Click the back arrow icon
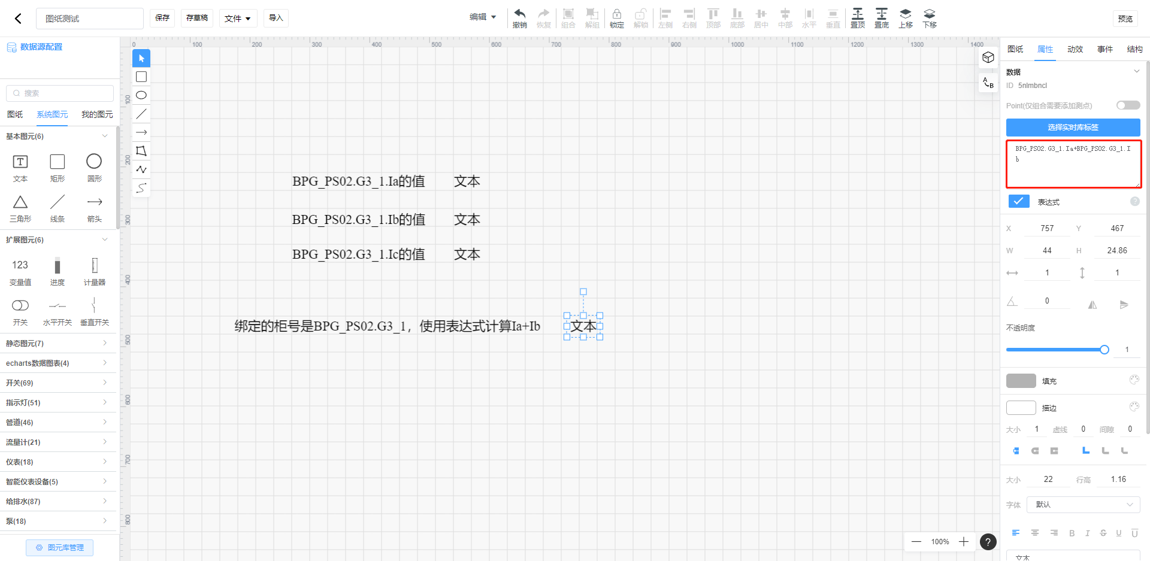Image resolution: width=1150 pixels, height=561 pixels. coord(18,19)
